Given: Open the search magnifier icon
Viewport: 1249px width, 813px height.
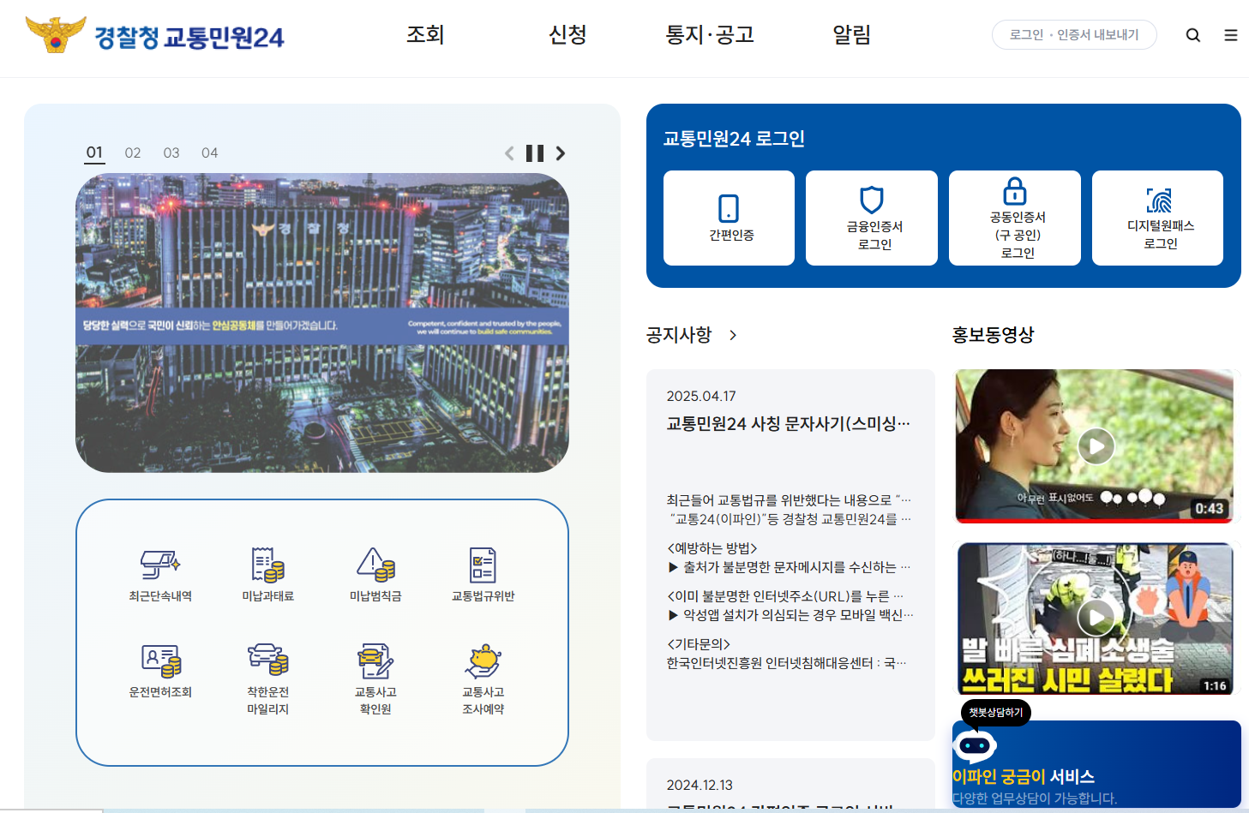Looking at the screenshot, I should [1193, 35].
